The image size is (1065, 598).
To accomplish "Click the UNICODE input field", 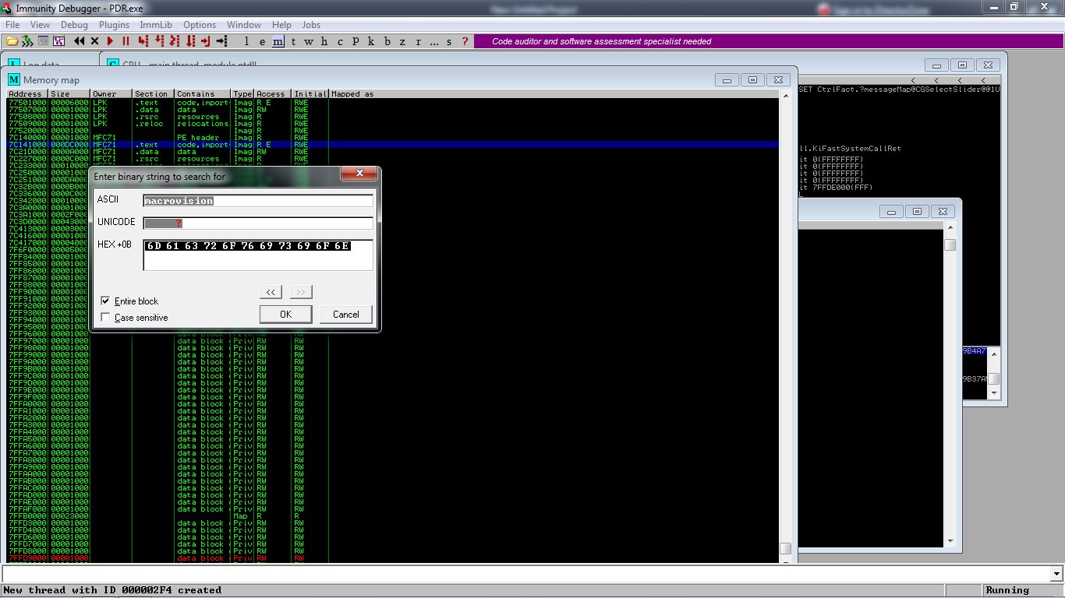I will (x=258, y=223).
